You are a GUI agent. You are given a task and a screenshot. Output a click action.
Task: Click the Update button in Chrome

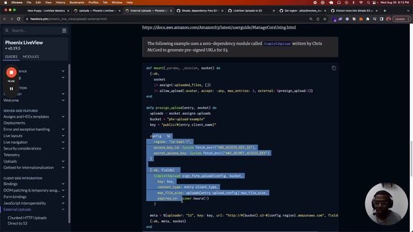[401, 19]
